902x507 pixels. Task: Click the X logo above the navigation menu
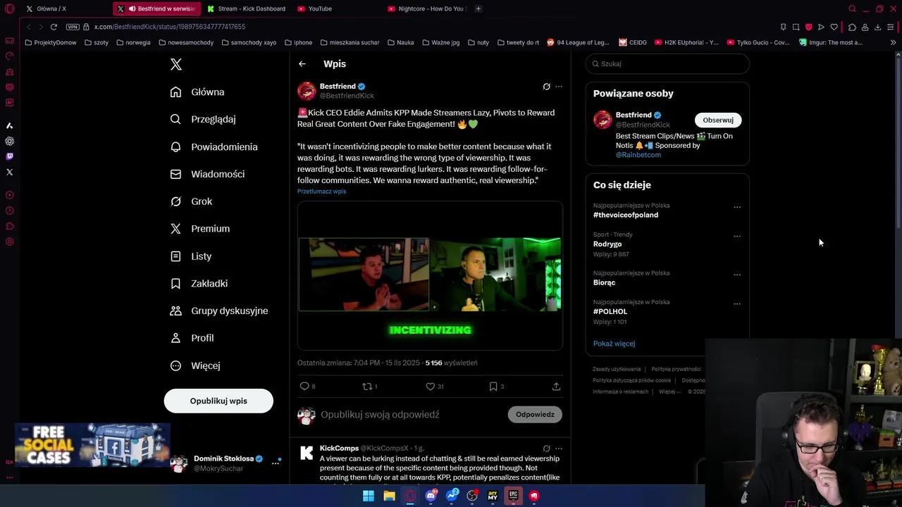pos(176,65)
